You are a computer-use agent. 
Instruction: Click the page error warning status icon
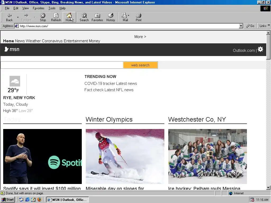(x=3, y=193)
